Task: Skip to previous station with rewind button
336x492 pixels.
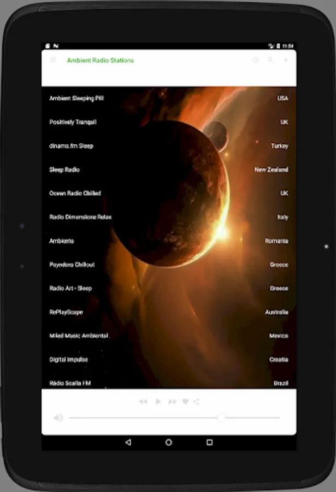Action: (x=143, y=402)
